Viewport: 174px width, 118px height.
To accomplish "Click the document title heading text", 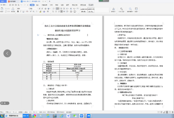I will (x=68, y=26).
